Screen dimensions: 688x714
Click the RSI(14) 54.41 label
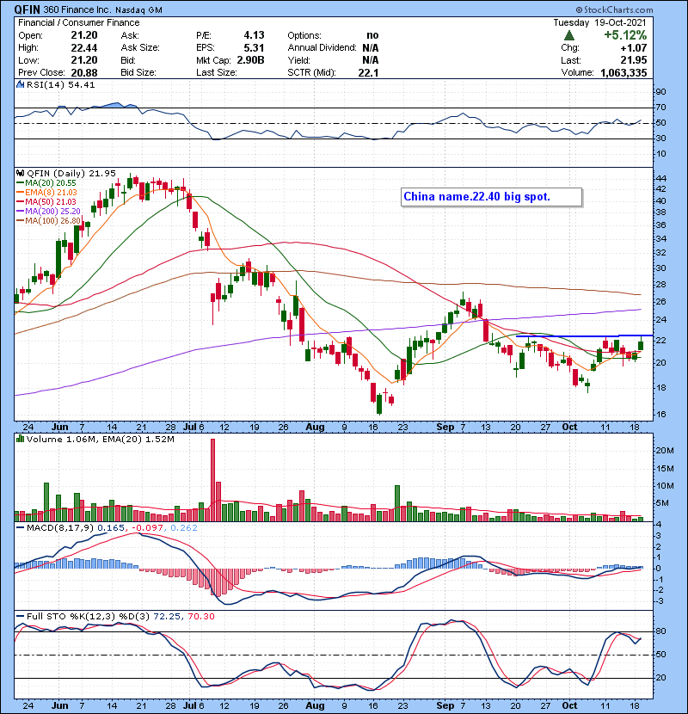60,84
